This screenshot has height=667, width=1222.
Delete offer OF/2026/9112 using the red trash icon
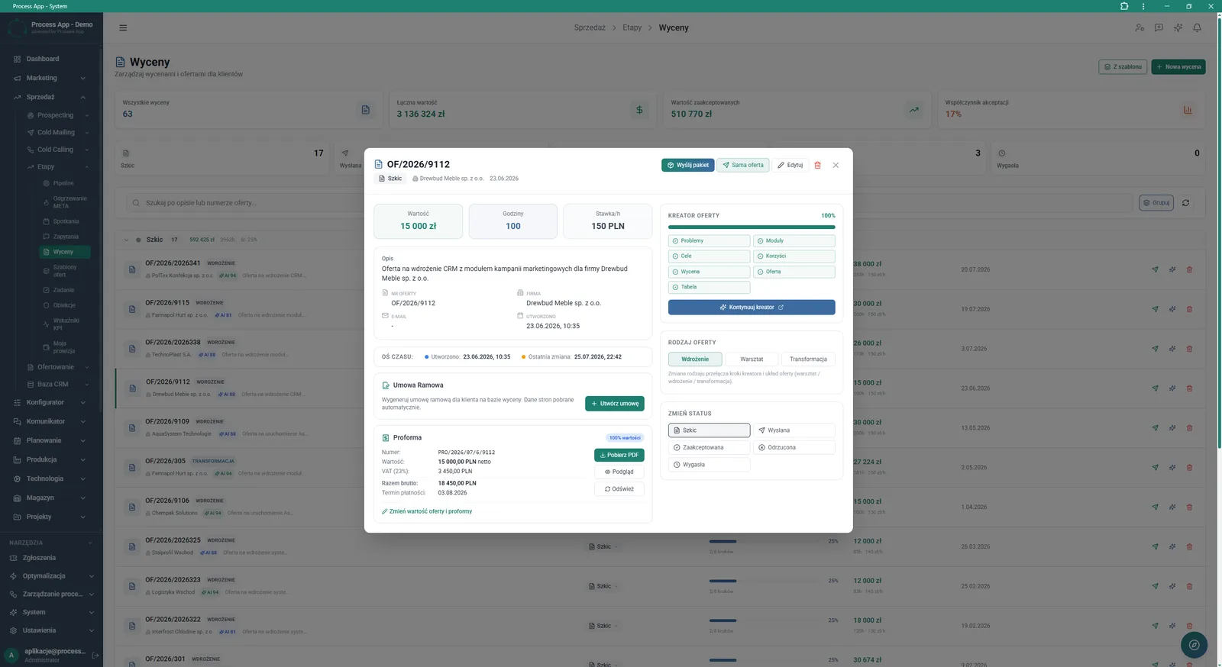817,165
